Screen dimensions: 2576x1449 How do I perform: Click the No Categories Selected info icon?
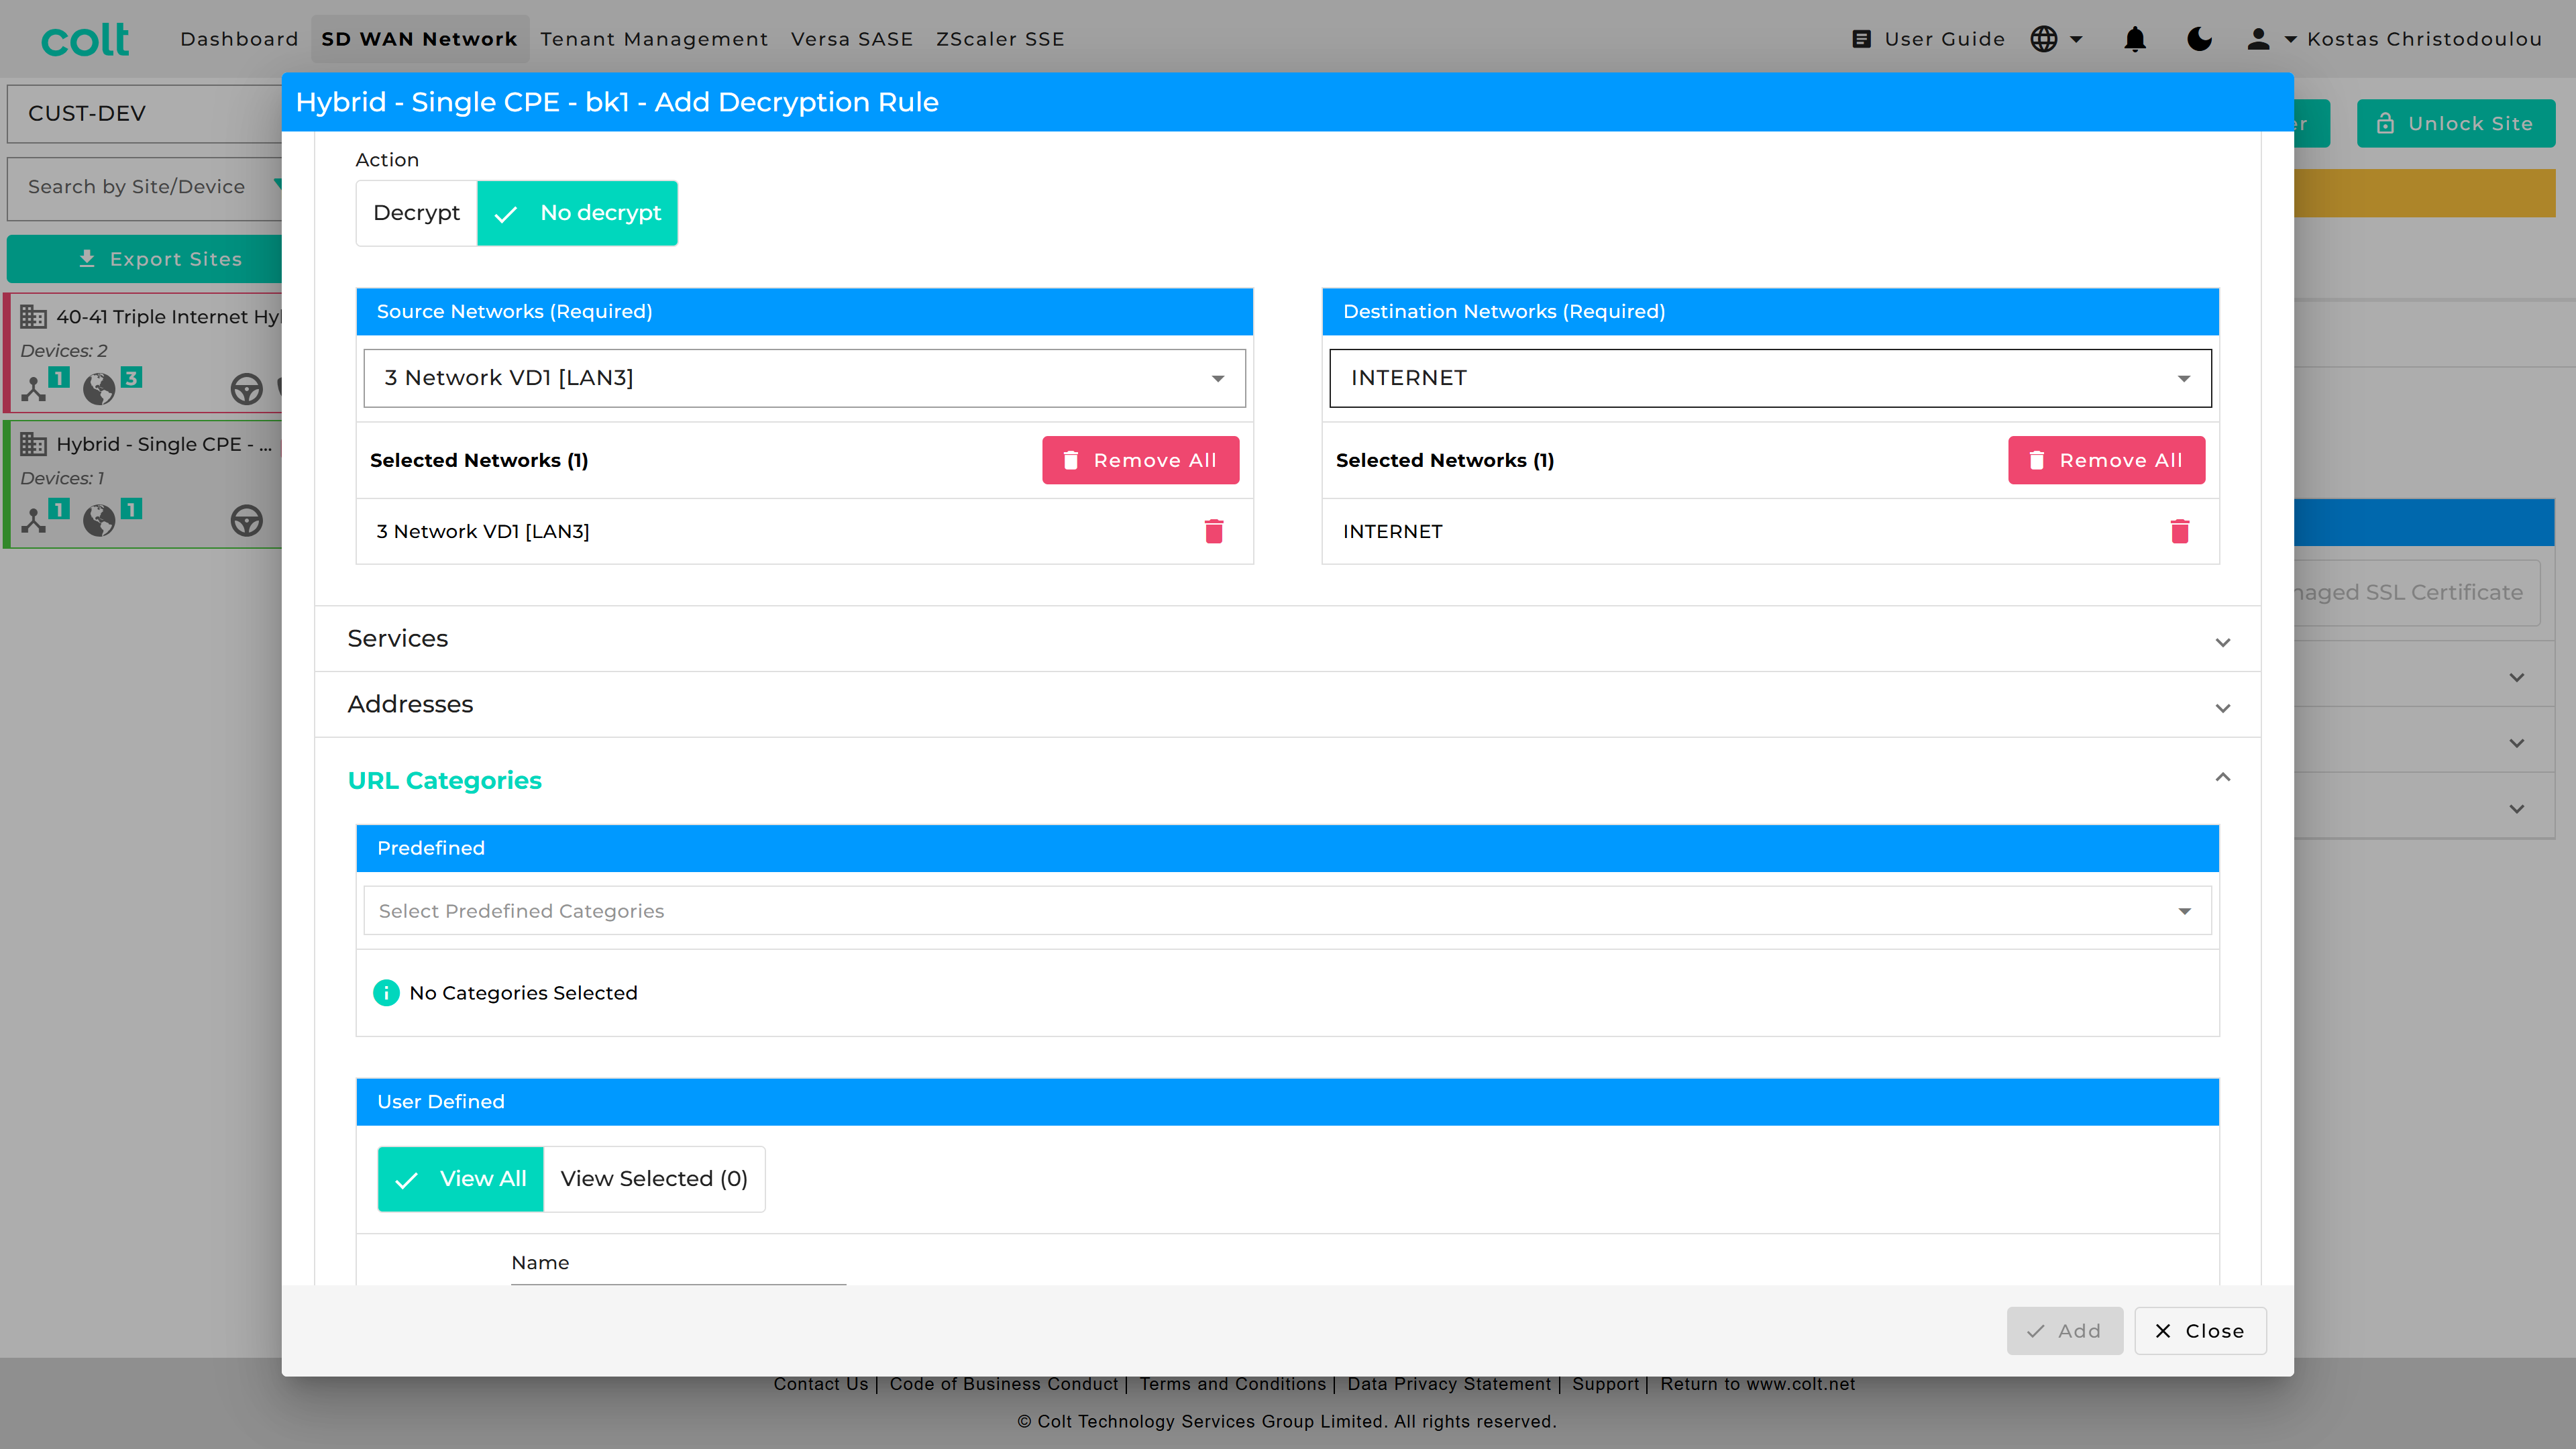386,993
